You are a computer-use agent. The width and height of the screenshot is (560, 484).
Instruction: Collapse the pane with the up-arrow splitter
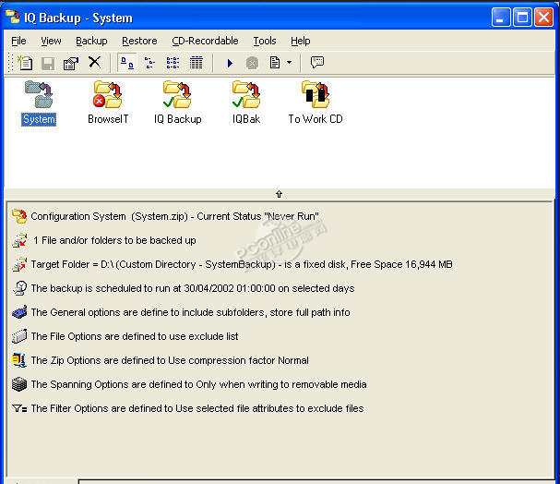[x=279, y=194]
